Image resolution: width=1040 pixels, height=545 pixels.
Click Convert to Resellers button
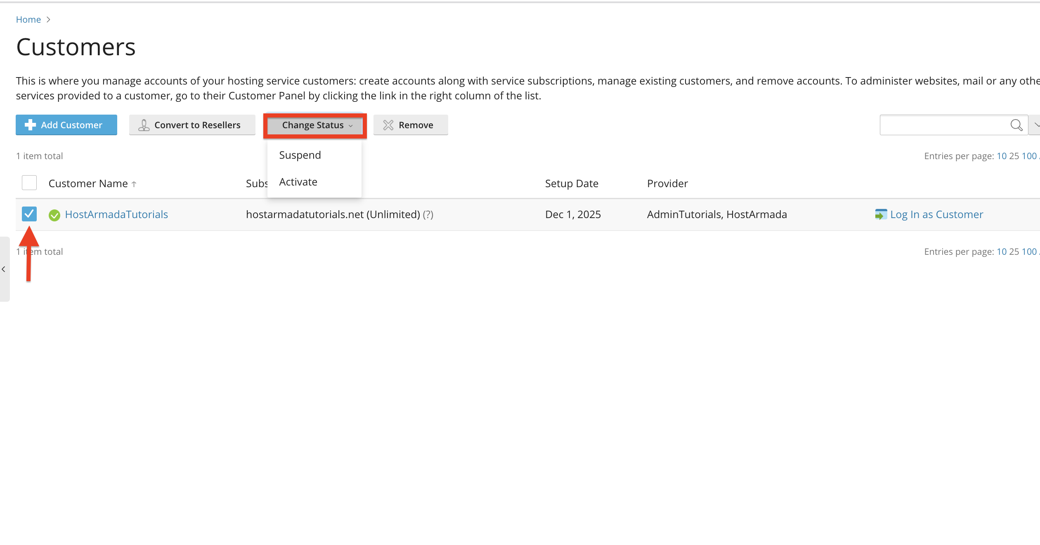[x=192, y=125]
